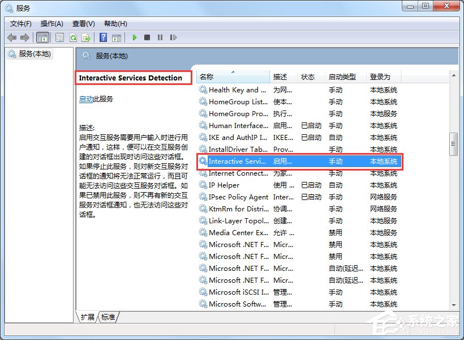The image size is (464, 340).
Task: Restart the service with the restart icon
Action: click(x=174, y=37)
